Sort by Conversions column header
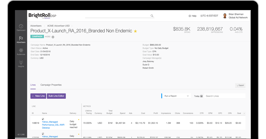 [188, 113]
